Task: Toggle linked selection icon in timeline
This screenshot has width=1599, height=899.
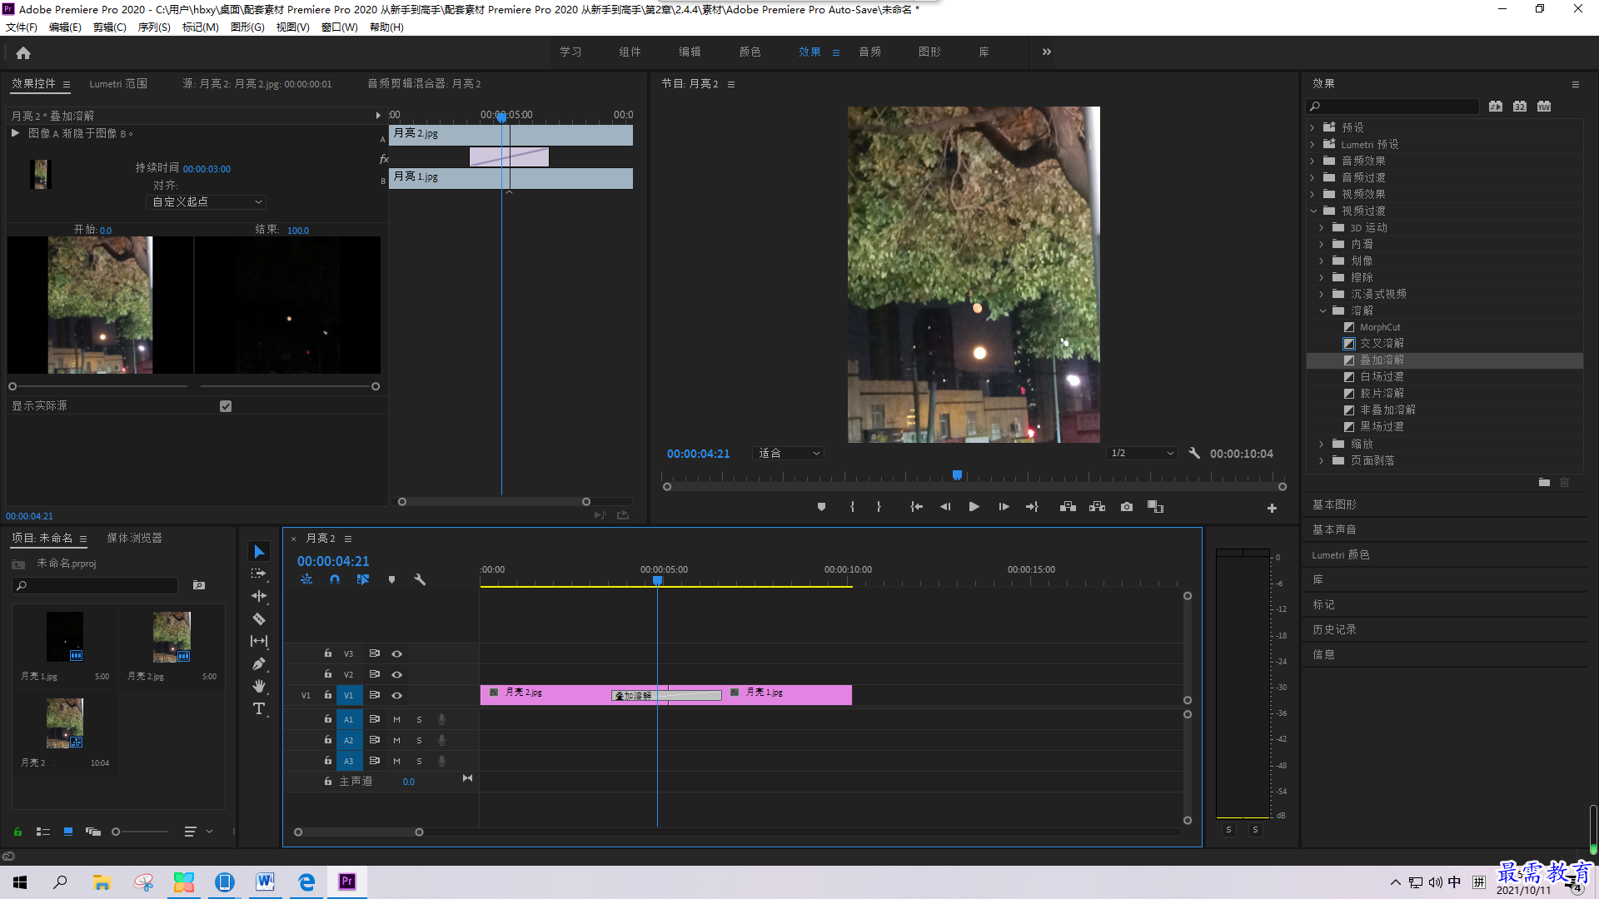Action: 363,579
